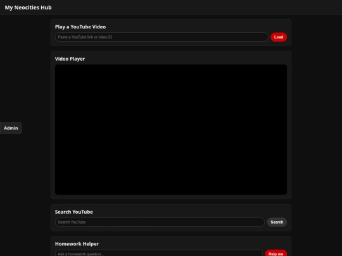
Task: Select the Search YouTube input field
Action: pos(160,222)
